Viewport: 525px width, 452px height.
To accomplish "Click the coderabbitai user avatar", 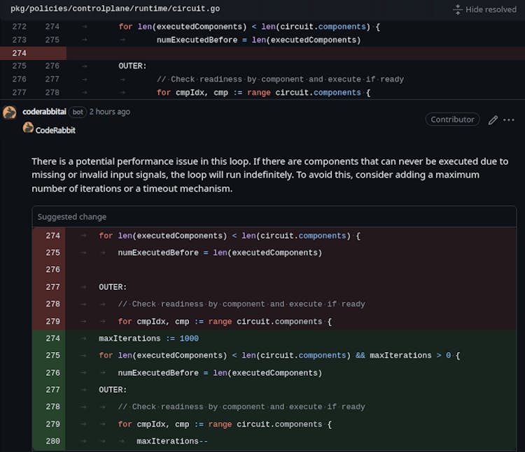I will 10,112.
